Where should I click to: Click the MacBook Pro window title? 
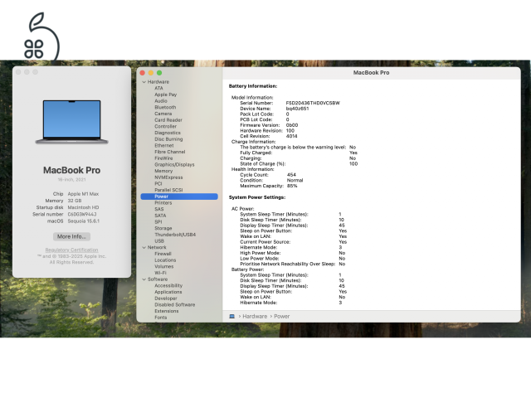(371, 73)
